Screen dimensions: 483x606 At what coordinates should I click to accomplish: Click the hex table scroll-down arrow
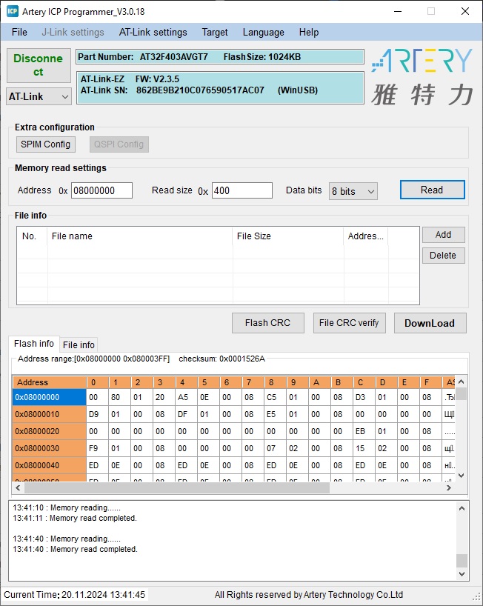pyautogui.click(x=461, y=476)
